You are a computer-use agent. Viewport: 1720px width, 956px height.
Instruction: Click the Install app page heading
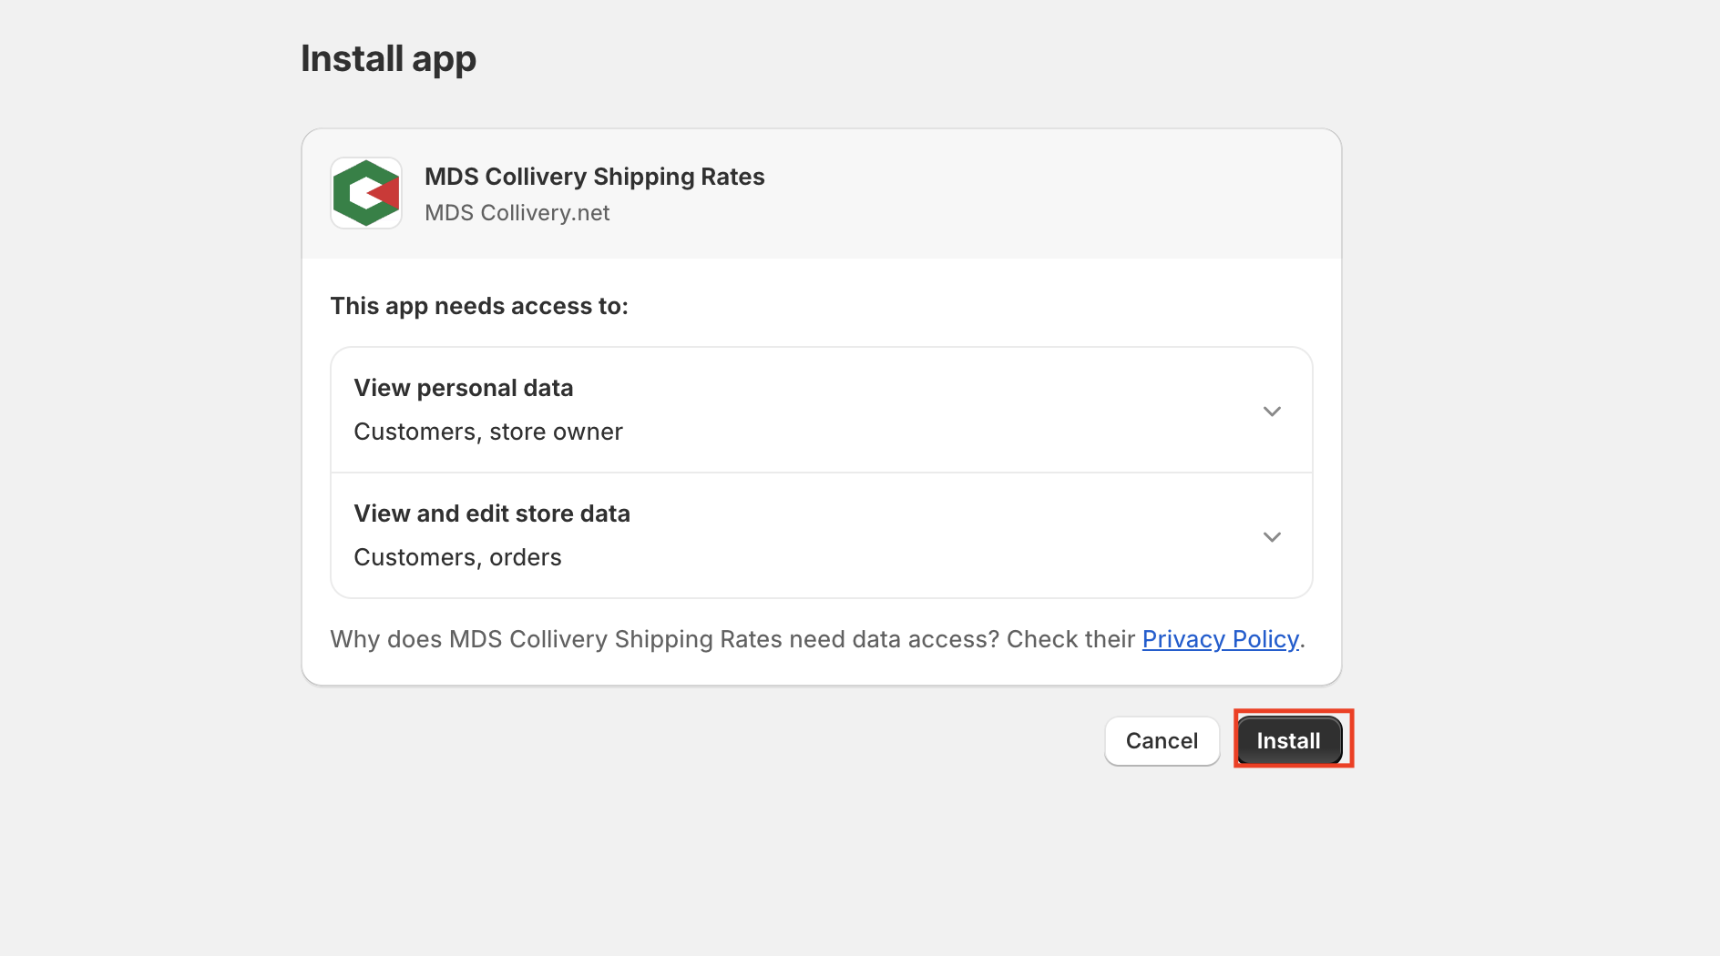(388, 59)
